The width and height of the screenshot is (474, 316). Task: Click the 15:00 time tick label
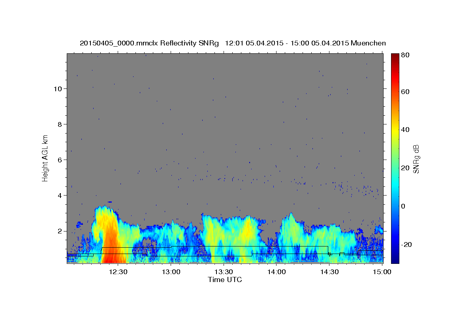382,272
